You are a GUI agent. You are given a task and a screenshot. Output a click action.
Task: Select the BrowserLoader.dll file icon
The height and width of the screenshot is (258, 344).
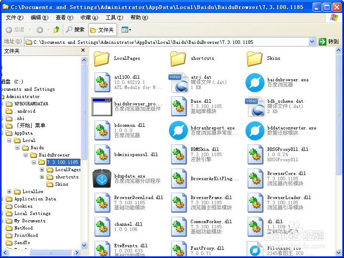[255, 203]
